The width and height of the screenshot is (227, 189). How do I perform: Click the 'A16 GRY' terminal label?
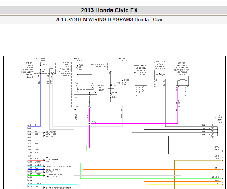33,171
